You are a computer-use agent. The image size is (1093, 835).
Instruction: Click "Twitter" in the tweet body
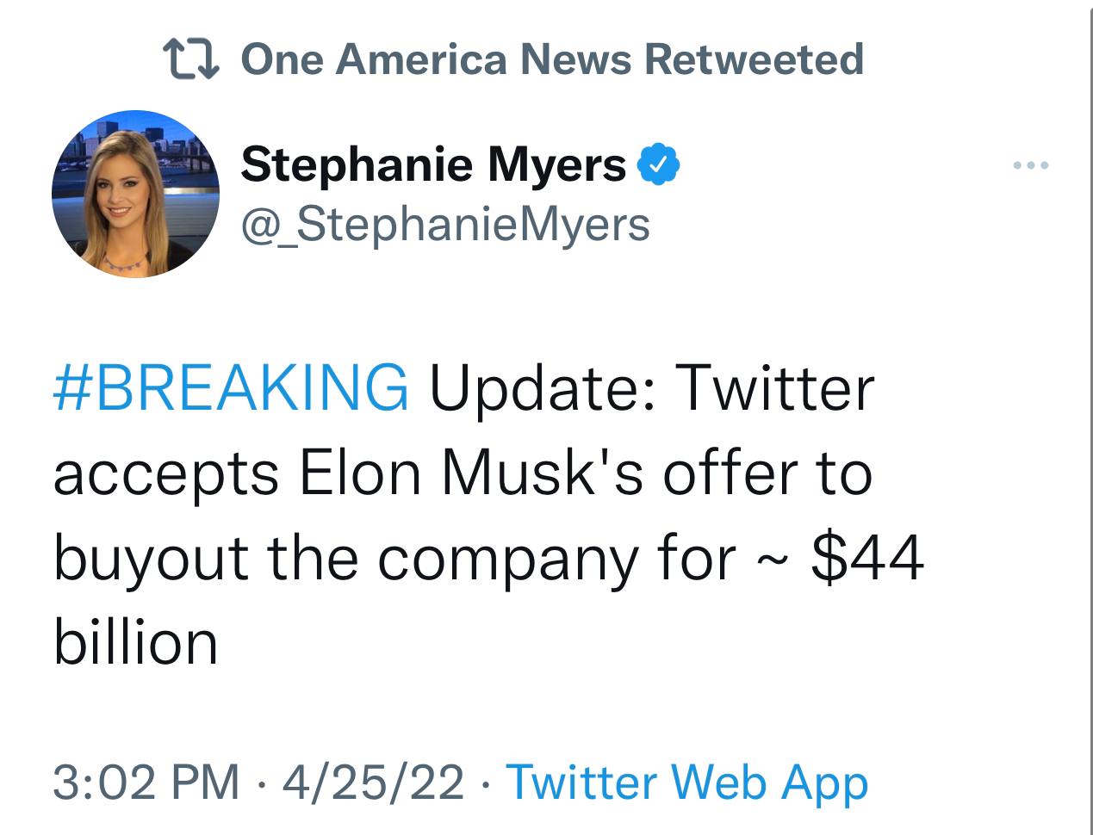coord(775,387)
